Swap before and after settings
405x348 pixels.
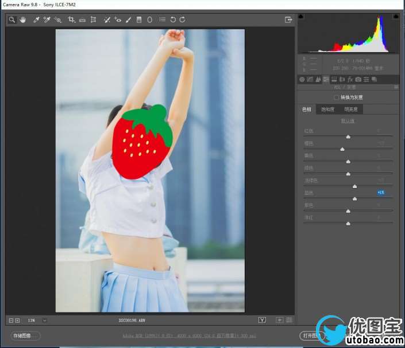[279, 320]
